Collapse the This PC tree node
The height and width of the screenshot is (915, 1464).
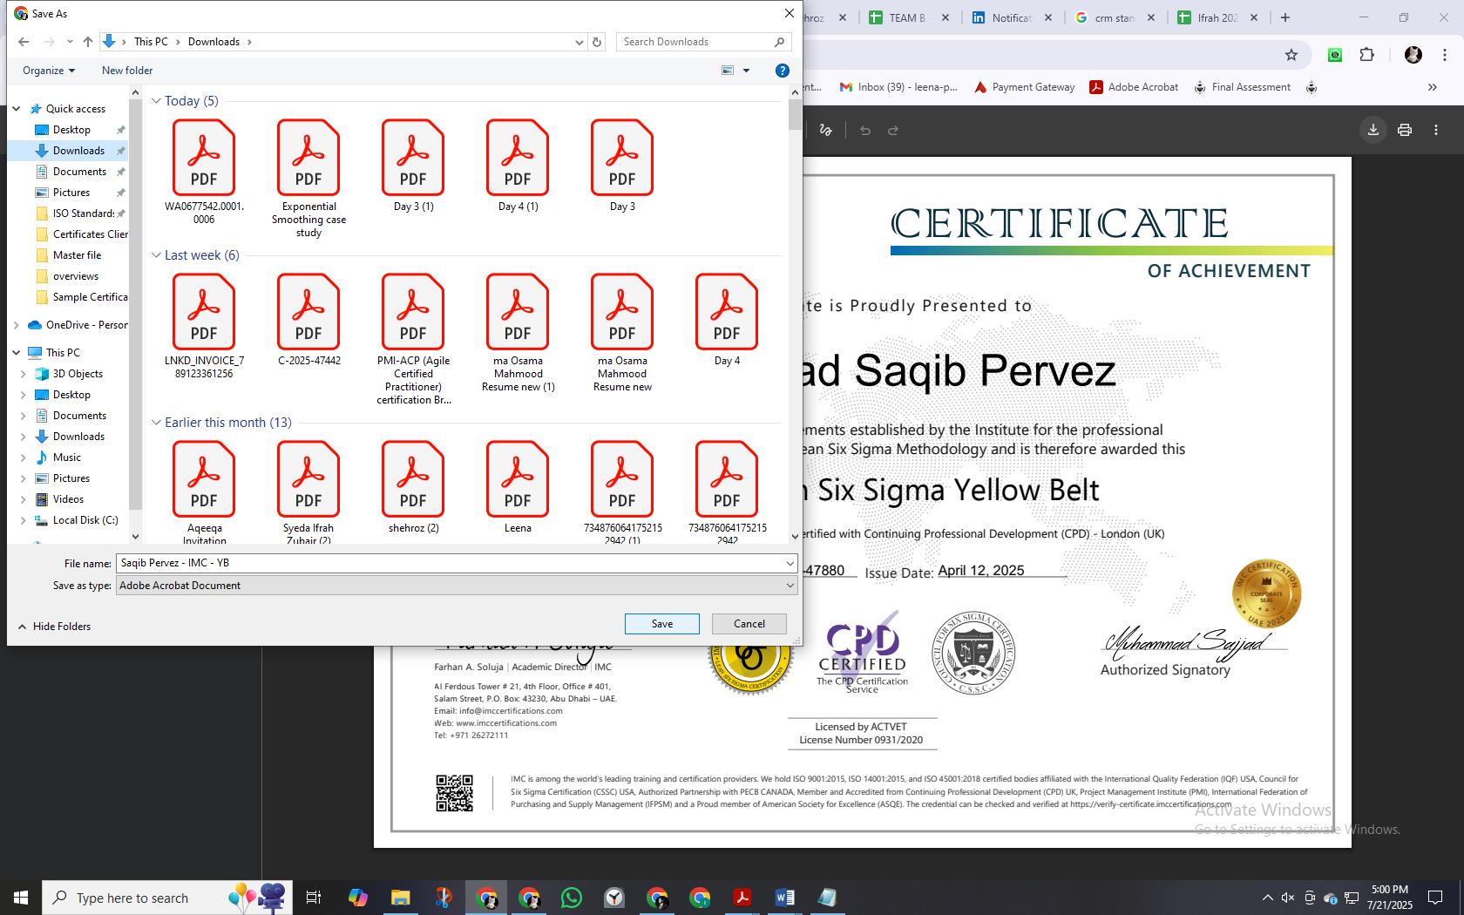point(17,353)
